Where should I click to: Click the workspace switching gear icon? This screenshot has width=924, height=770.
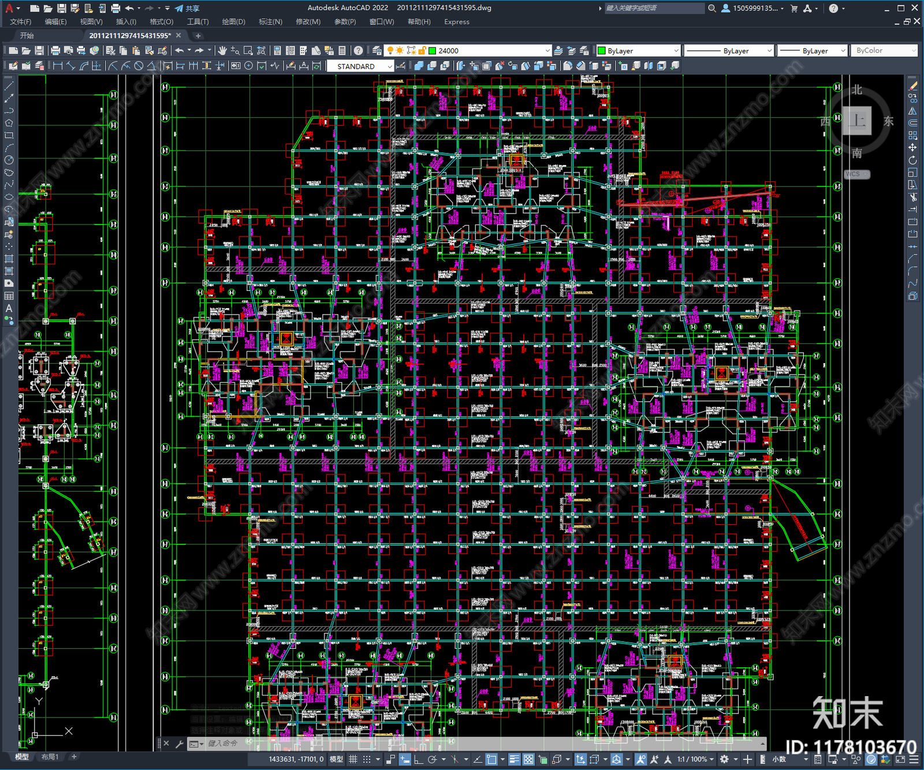(724, 760)
